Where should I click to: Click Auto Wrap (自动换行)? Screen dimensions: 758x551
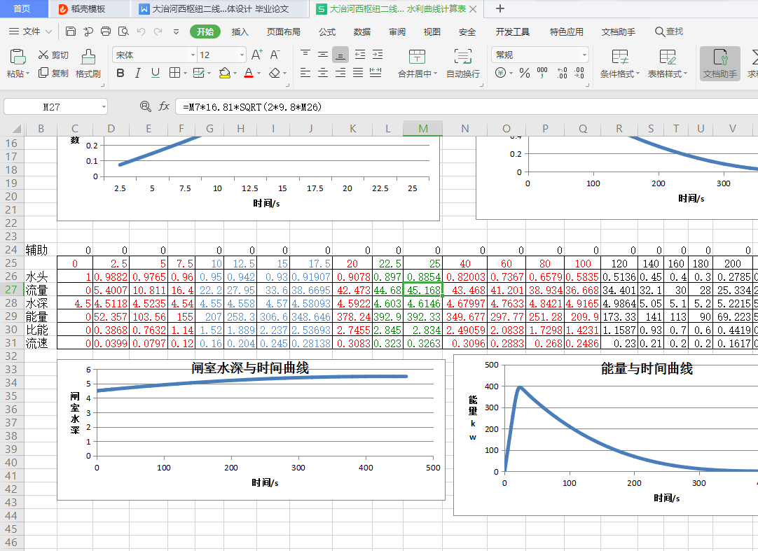[x=462, y=63]
